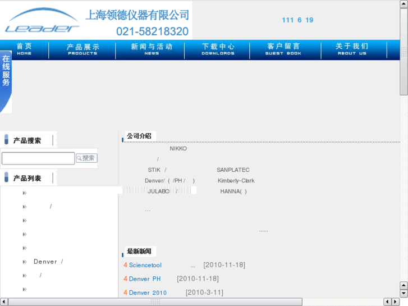The height and width of the screenshot is (306, 408).
Task: Open the 产品展示 PRODUCTS menu
Action: pyautogui.click(x=82, y=49)
